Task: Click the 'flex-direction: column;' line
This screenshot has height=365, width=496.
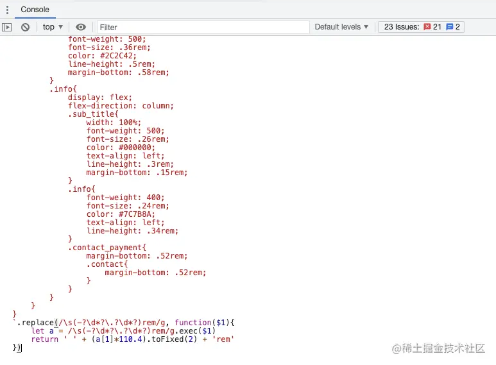Action: pyautogui.click(x=121, y=106)
